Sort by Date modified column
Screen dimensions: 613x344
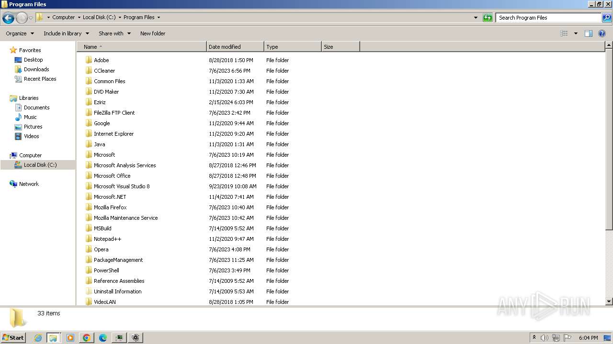click(x=235, y=47)
